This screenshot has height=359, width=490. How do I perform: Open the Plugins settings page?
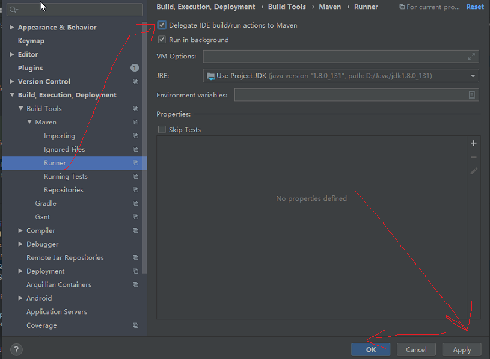[x=30, y=68]
